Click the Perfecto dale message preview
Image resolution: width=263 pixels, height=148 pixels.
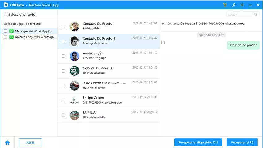91,28
